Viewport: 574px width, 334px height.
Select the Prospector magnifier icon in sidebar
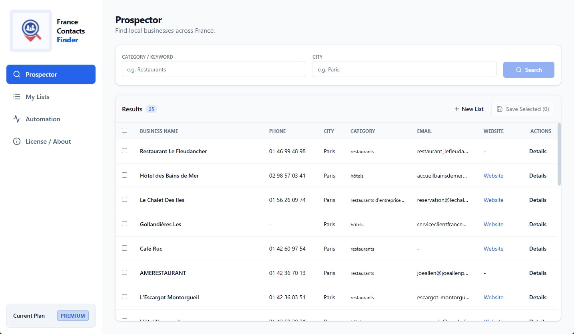pyautogui.click(x=16, y=74)
